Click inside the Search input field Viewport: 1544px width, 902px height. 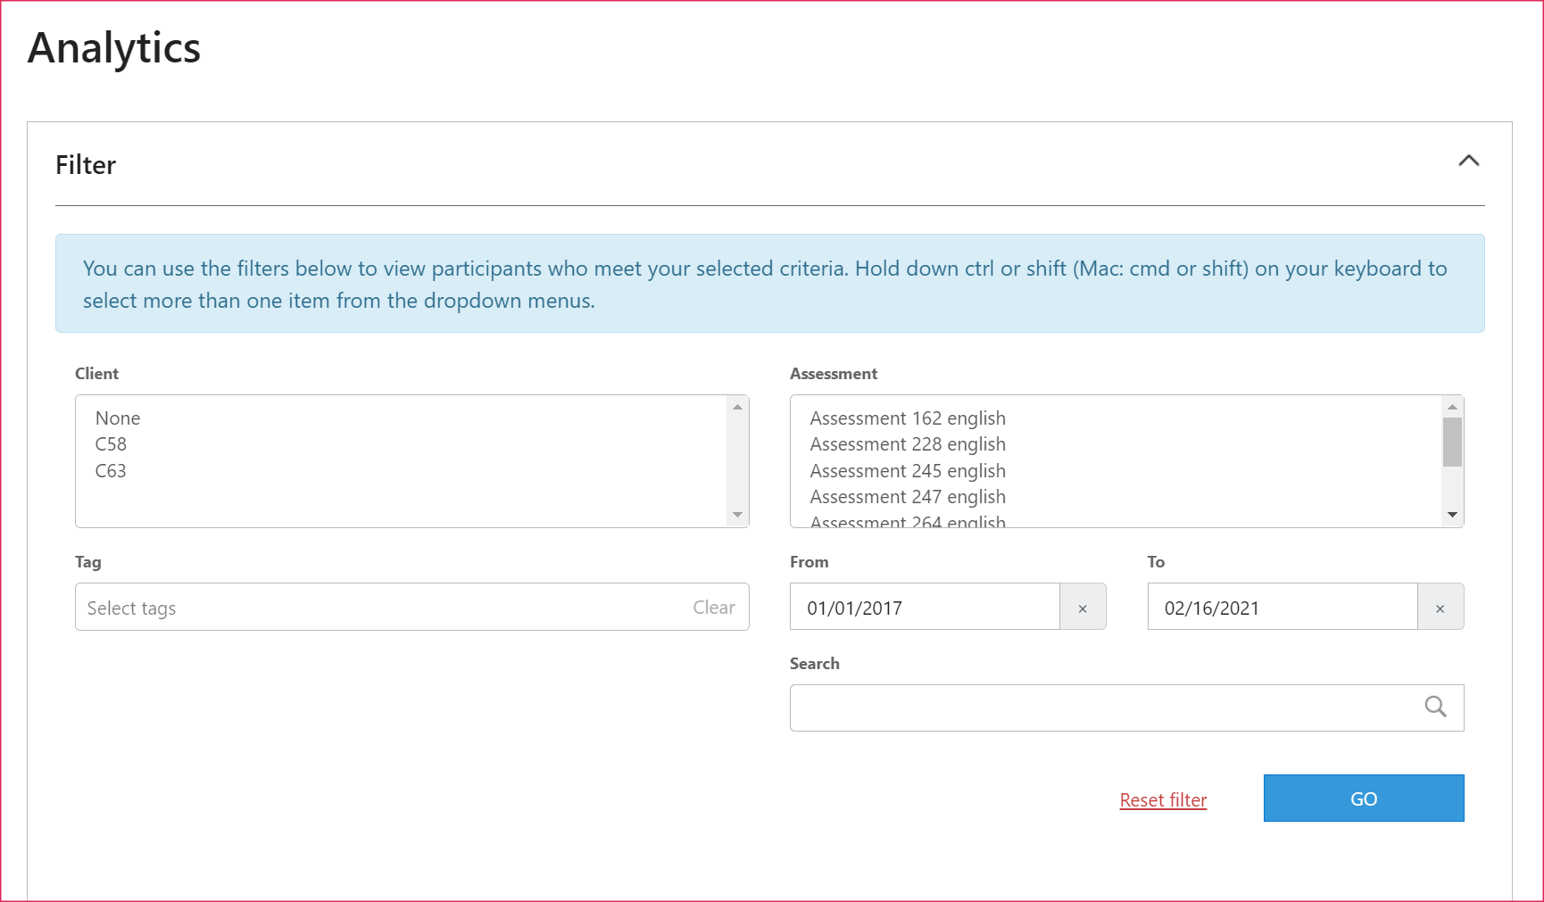[x=1071, y=707]
